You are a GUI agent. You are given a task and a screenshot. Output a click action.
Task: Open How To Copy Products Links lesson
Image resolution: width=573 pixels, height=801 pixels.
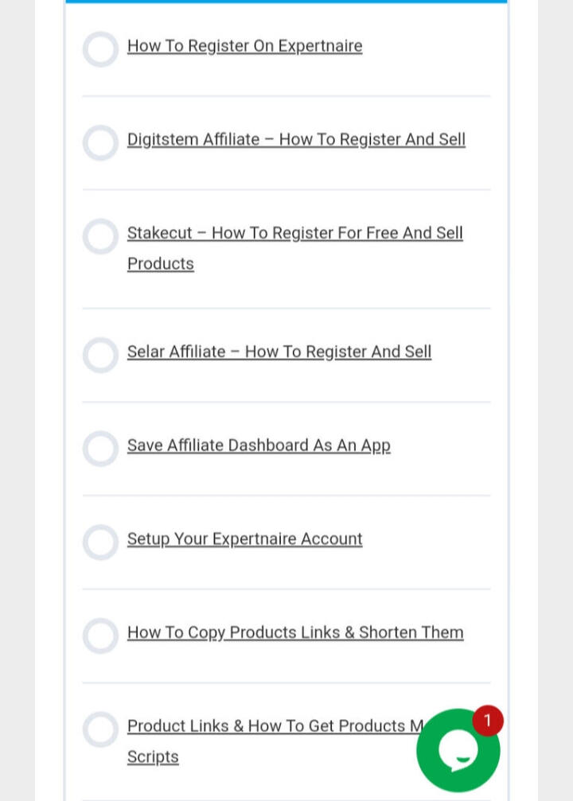[295, 632]
